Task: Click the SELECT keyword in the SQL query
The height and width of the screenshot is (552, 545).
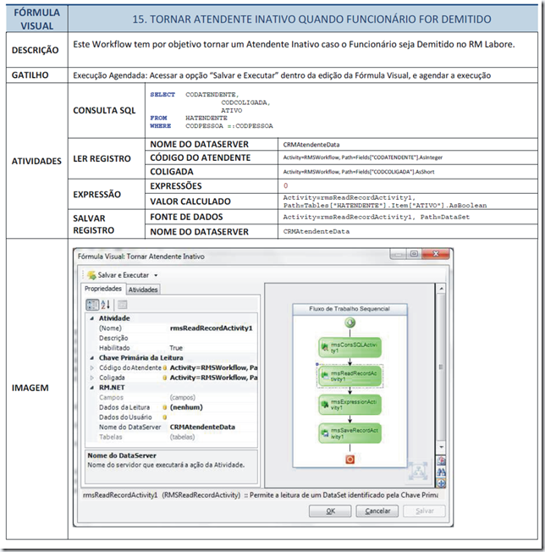Action: pos(162,94)
